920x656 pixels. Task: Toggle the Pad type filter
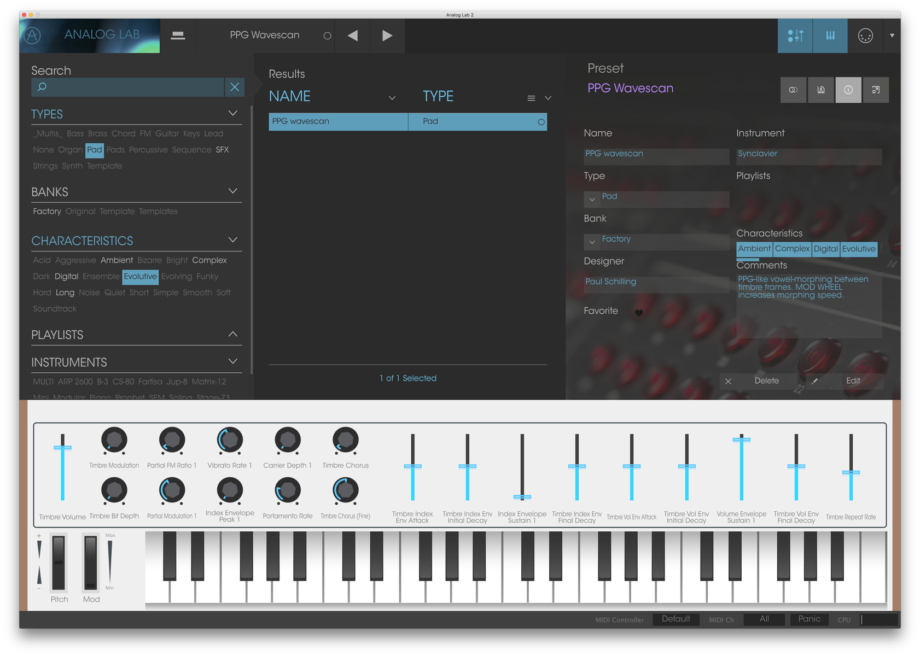94,149
